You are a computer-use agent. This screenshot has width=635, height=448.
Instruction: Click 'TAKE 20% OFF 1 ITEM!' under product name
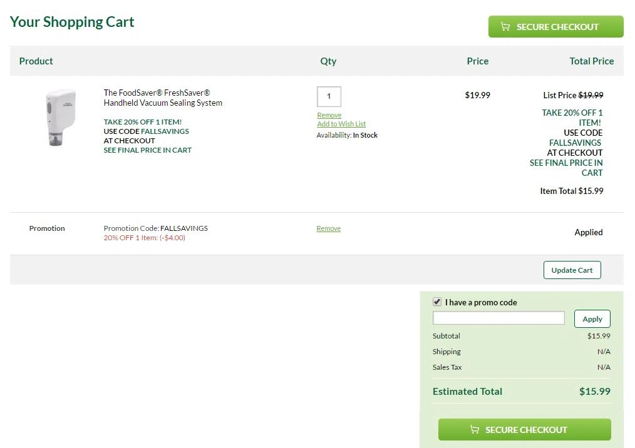[143, 122]
